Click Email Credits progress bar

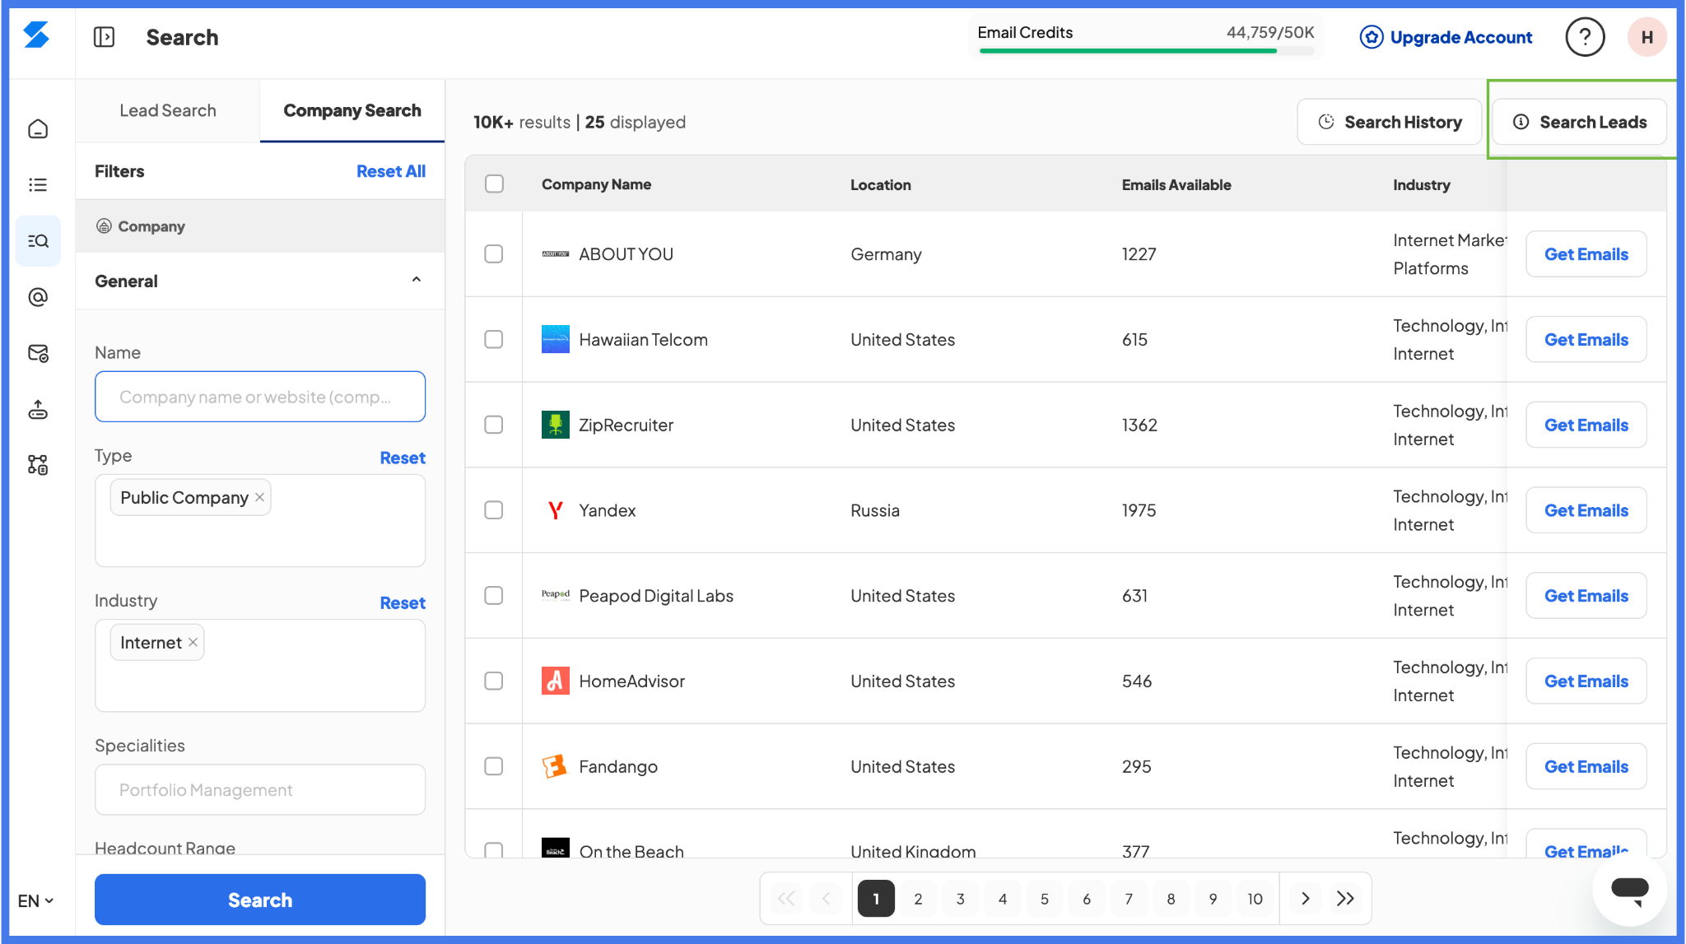click(x=1146, y=51)
